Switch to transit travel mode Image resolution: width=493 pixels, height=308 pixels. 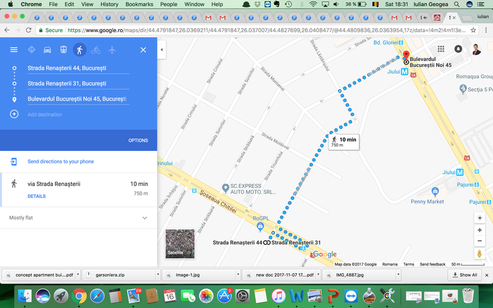pyautogui.click(x=63, y=50)
